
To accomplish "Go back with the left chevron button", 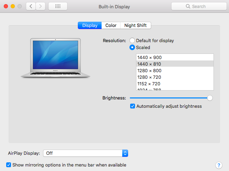I will click(x=31, y=6).
